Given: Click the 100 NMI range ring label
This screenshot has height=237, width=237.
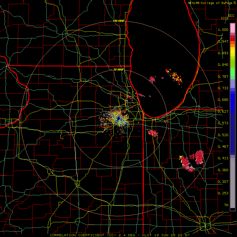Looking at the screenshot, I should pyautogui.click(x=118, y=21).
